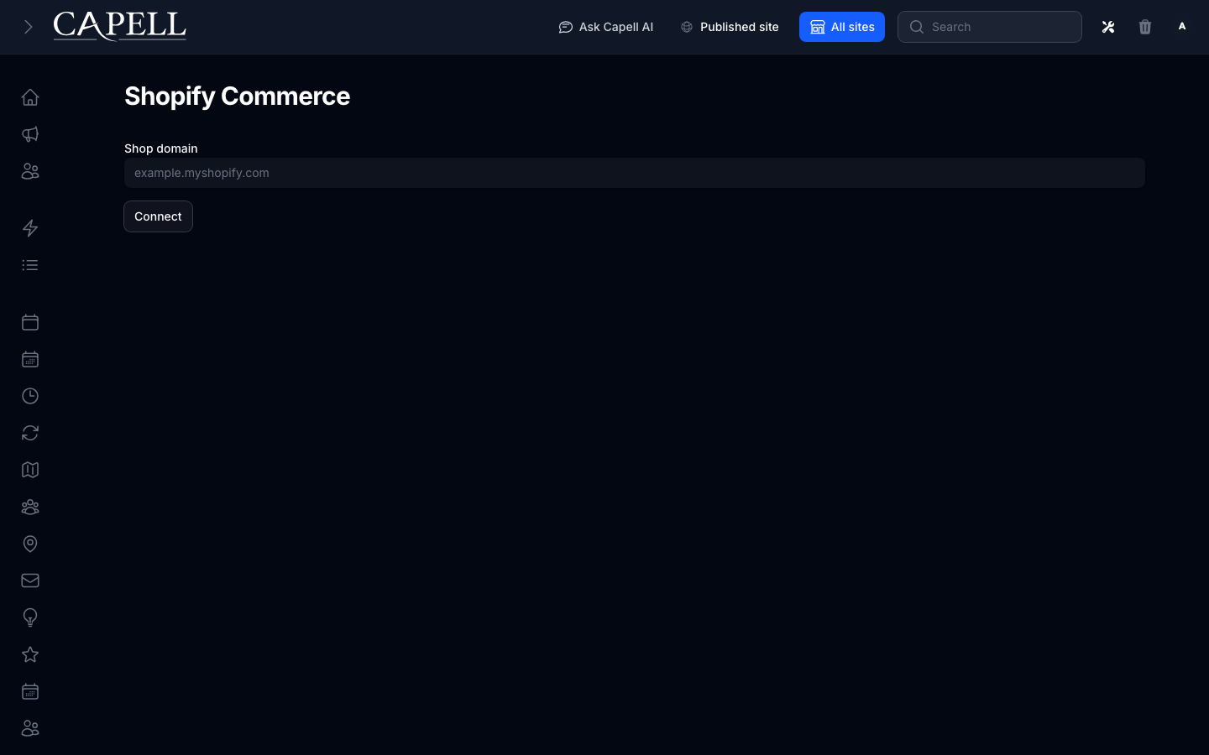Open the megaphone announcements icon
This screenshot has height=755, width=1209.
point(30,134)
